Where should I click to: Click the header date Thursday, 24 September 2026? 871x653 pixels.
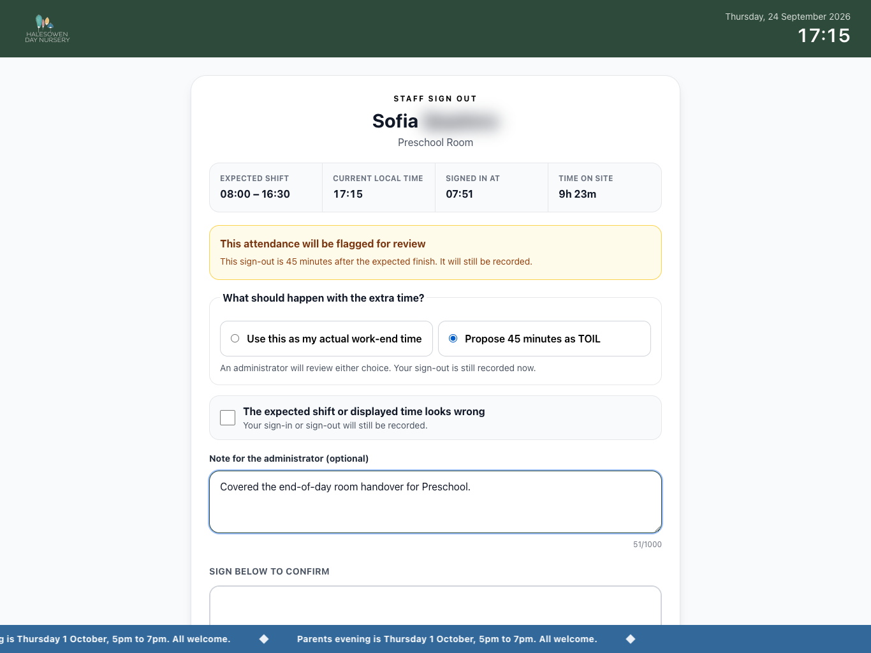pyautogui.click(x=787, y=17)
